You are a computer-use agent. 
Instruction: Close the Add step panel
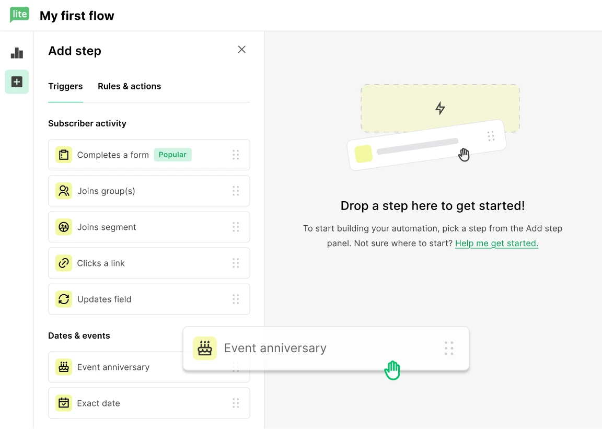[x=241, y=50]
